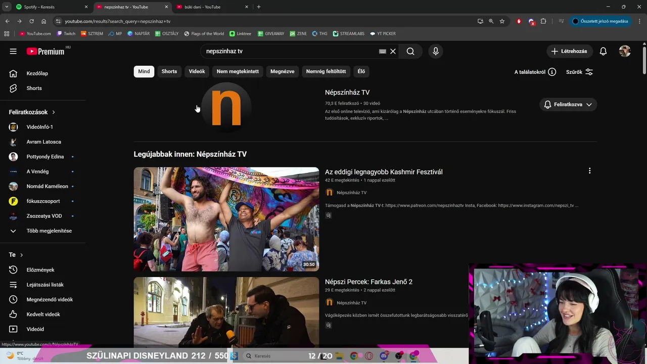Click Népszínház TV channel under Kashmir video
The height and width of the screenshot is (364, 647).
click(351, 193)
